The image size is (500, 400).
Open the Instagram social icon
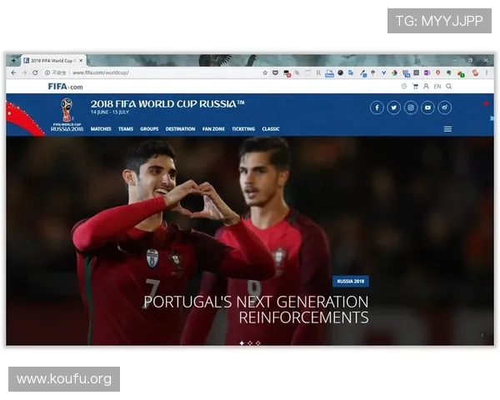click(x=411, y=107)
